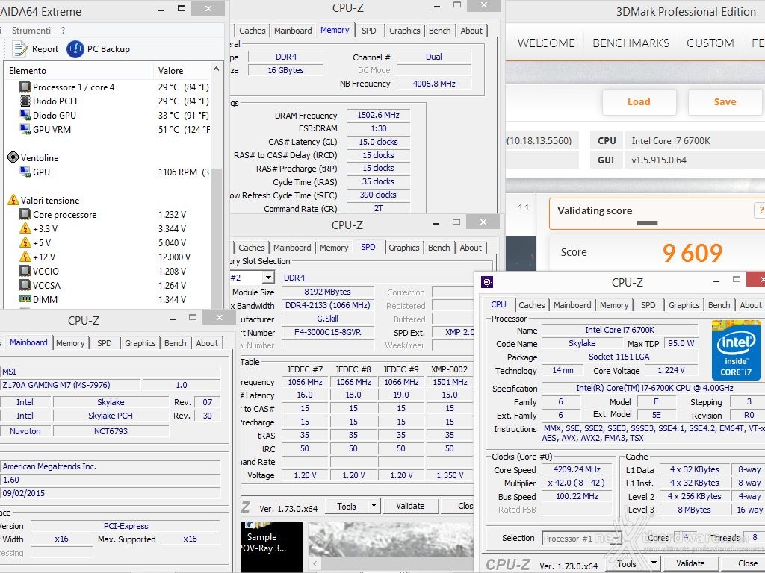Click Tools button in the CPU-Z SPD window
Image resolution: width=765 pixels, height=573 pixels.
347,507
